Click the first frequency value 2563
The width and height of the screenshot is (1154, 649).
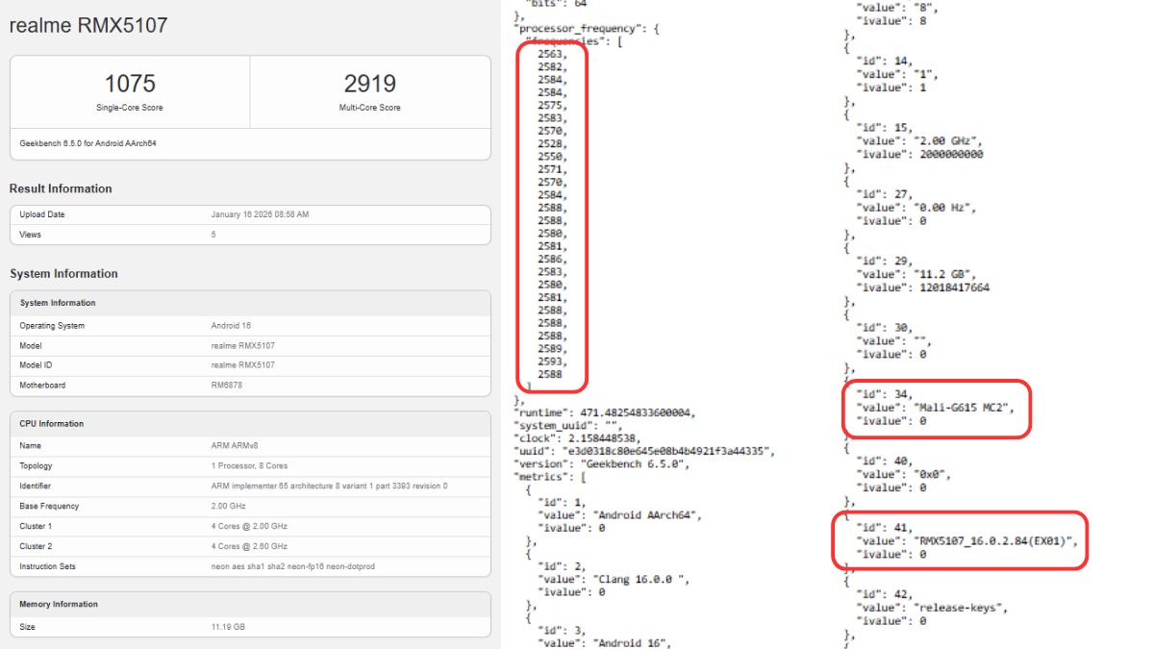click(x=551, y=54)
